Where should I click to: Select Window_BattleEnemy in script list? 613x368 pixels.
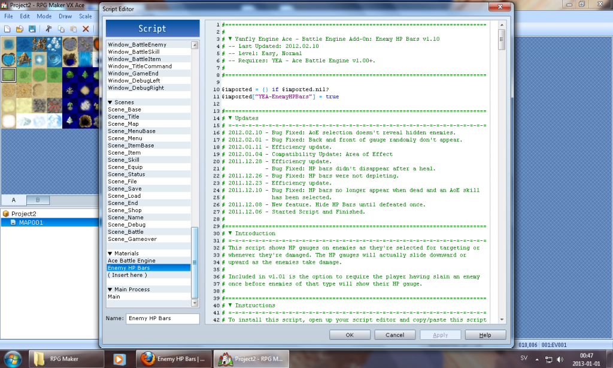148,44
